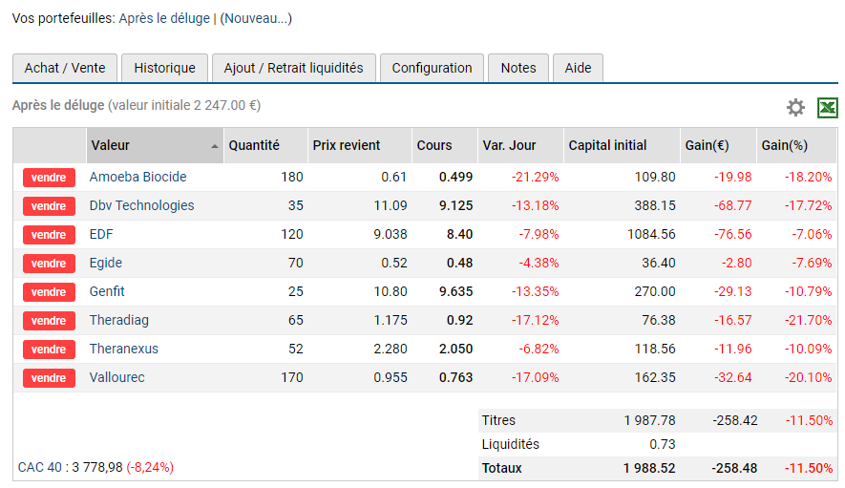Screen dimensions: 845x488
Task: Open the portfolio settings gear icon
Action: [795, 107]
